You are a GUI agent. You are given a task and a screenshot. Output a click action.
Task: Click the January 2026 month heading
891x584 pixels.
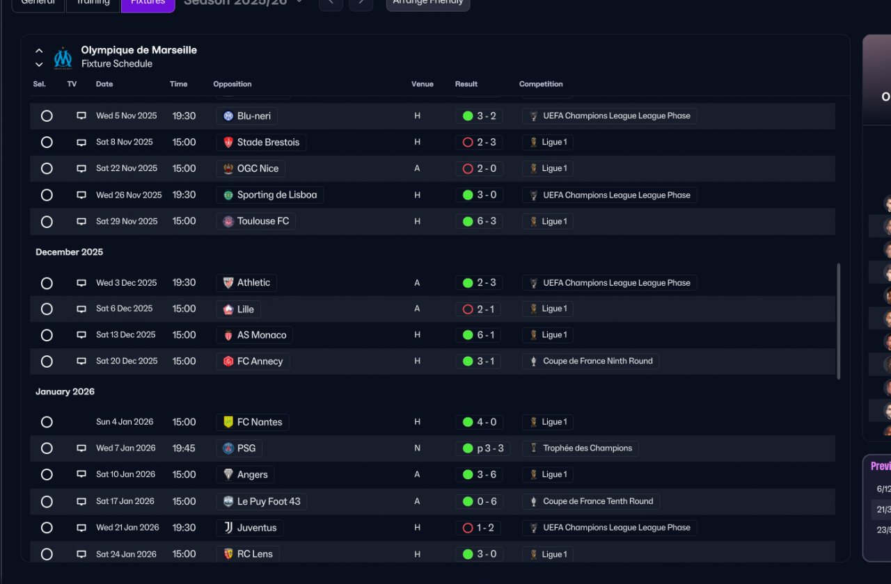[65, 392]
